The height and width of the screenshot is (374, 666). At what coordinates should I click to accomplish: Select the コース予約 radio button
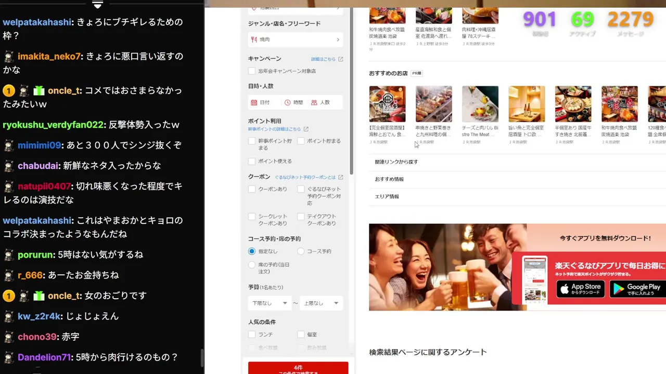click(x=301, y=251)
